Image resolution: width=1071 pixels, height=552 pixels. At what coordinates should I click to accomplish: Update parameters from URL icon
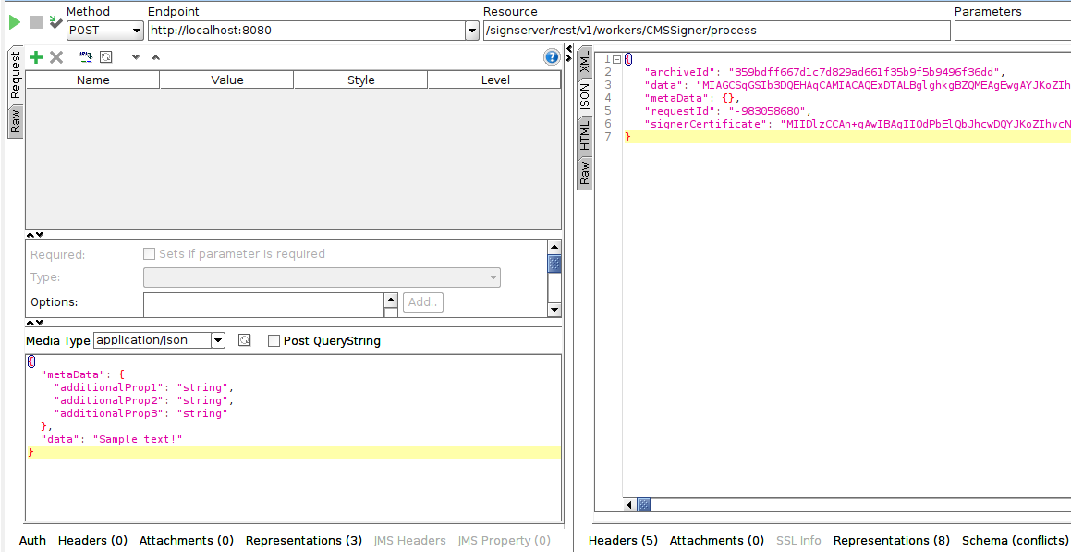pyautogui.click(x=84, y=56)
